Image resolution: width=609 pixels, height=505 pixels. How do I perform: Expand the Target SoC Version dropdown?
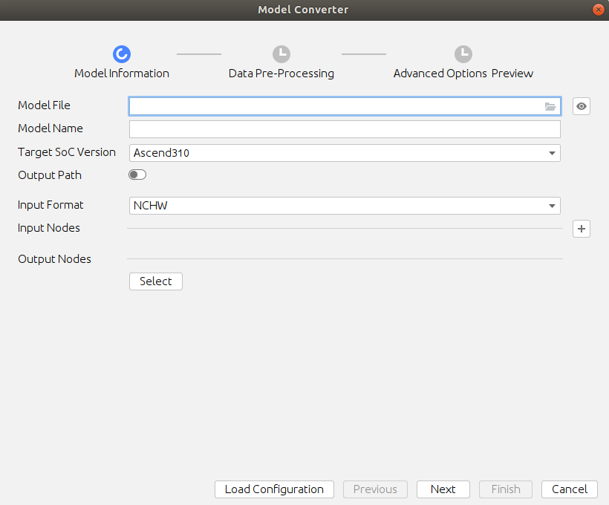[552, 153]
